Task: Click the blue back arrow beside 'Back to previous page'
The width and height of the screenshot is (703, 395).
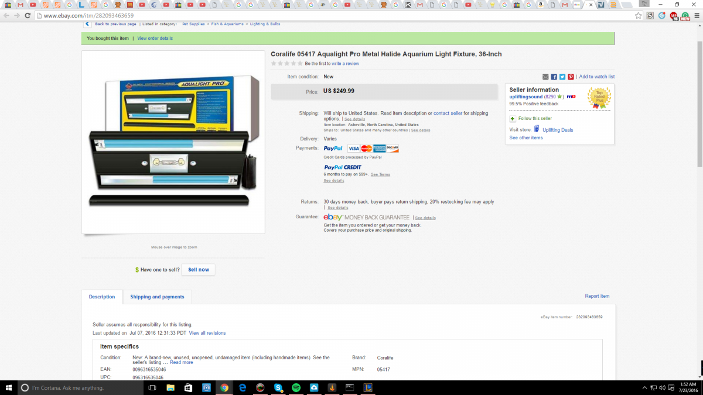Action: click(87, 24)
